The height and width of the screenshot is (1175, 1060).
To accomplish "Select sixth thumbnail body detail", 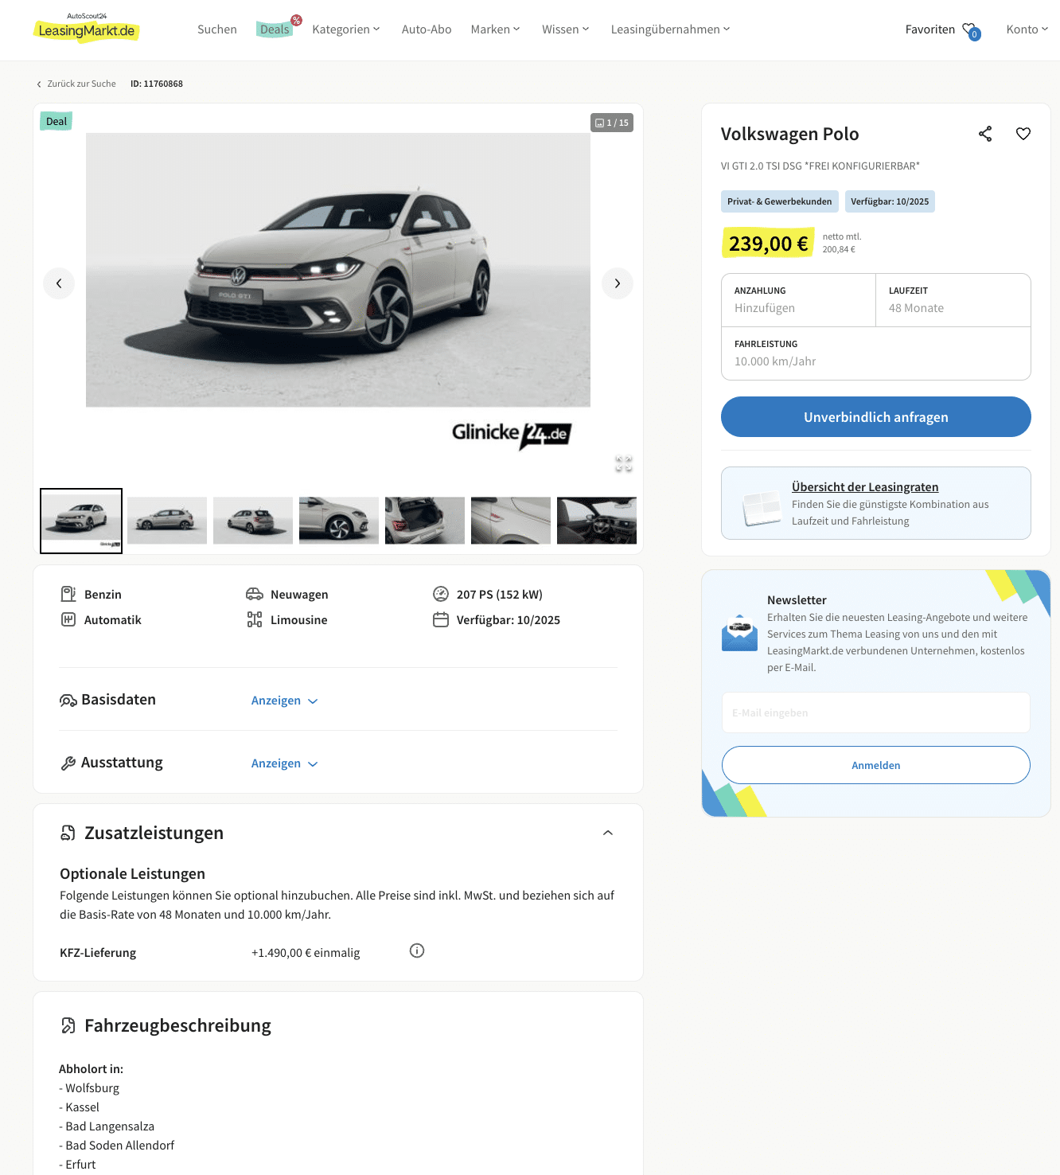I will click(x=511, y=521).
